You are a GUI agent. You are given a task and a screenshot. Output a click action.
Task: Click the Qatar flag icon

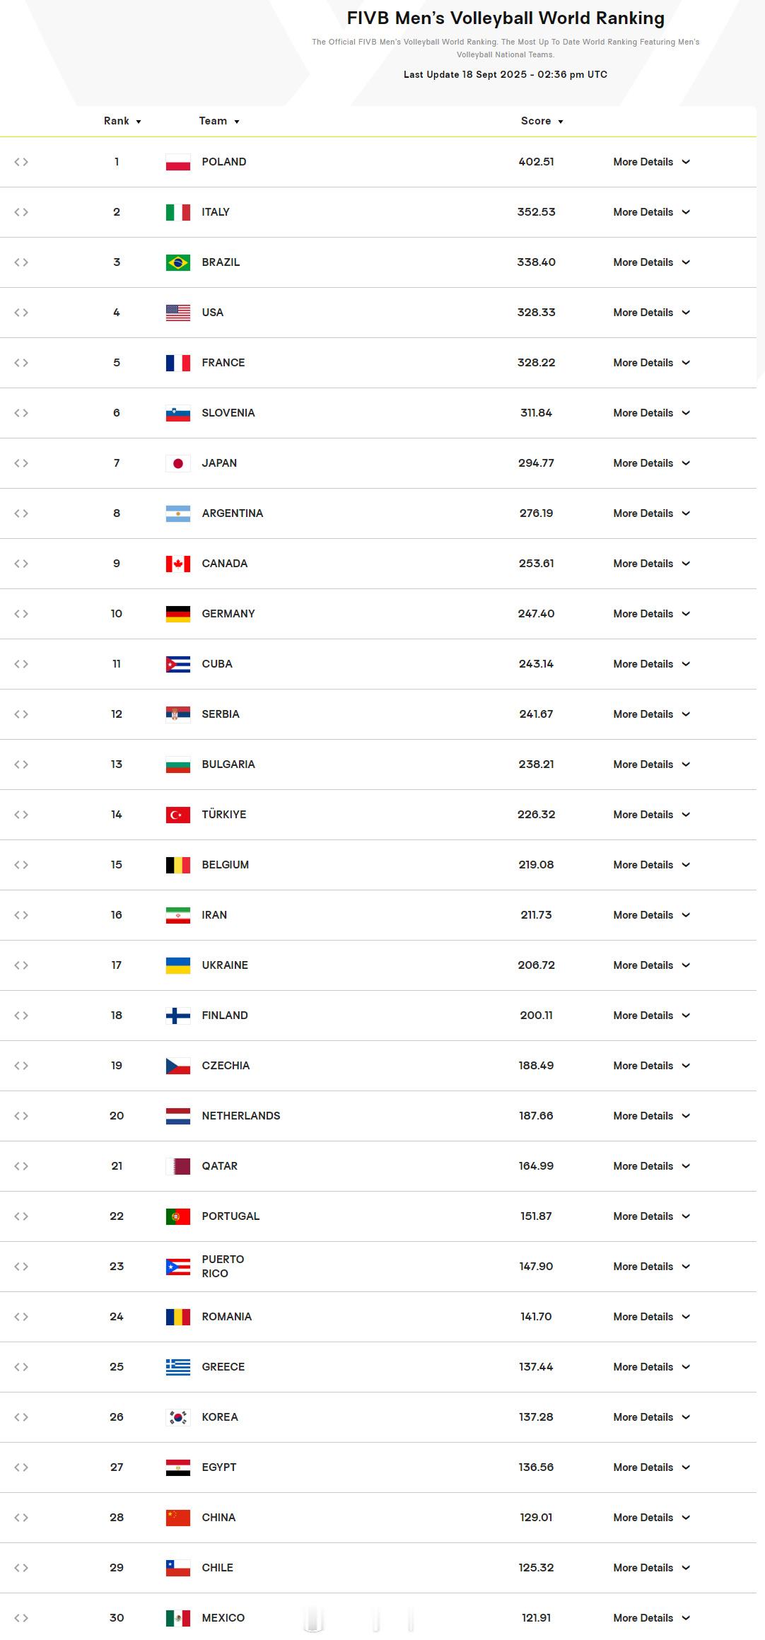point(178,1166)
